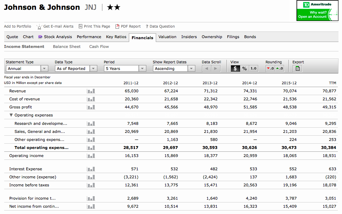Click the 2011-12 revenue value 65,030
Viewport: 342px width, 214px height.
click(132, 91)
